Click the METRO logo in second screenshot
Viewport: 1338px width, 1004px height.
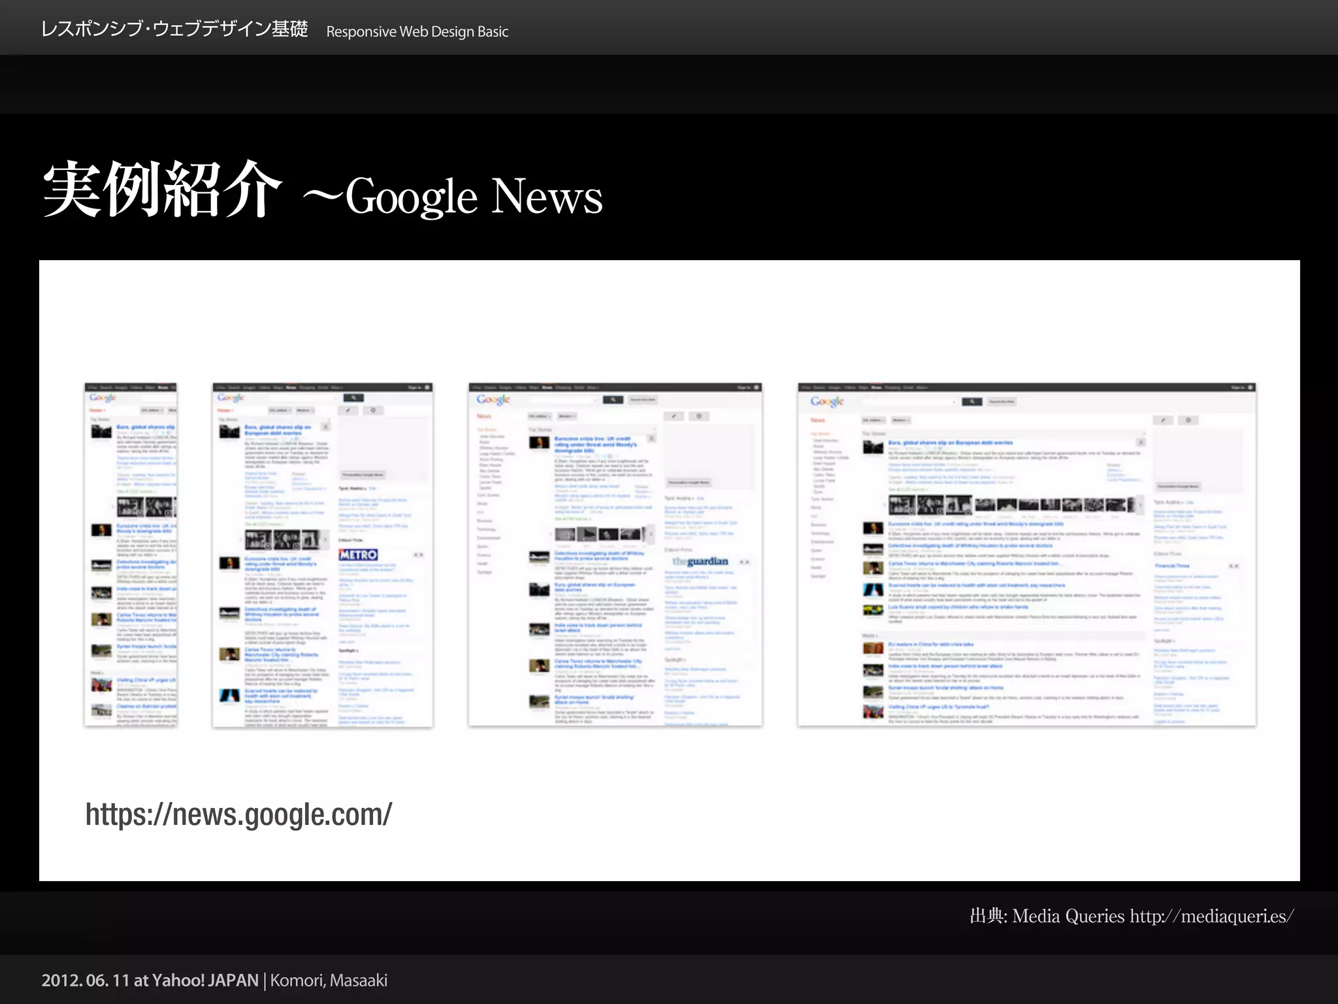coord(358,555)
